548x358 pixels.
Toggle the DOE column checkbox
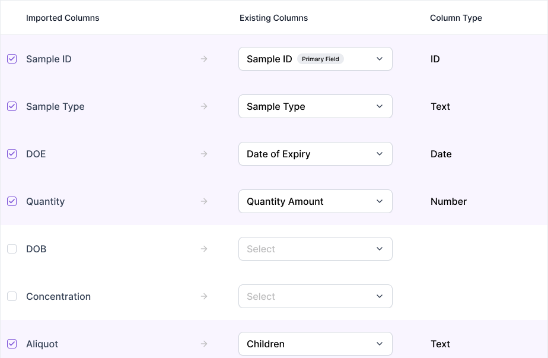pyautogui.click(x=12, y=154)
